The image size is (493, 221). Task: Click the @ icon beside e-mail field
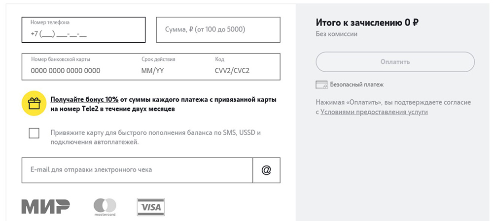click(x=266, y=170)
